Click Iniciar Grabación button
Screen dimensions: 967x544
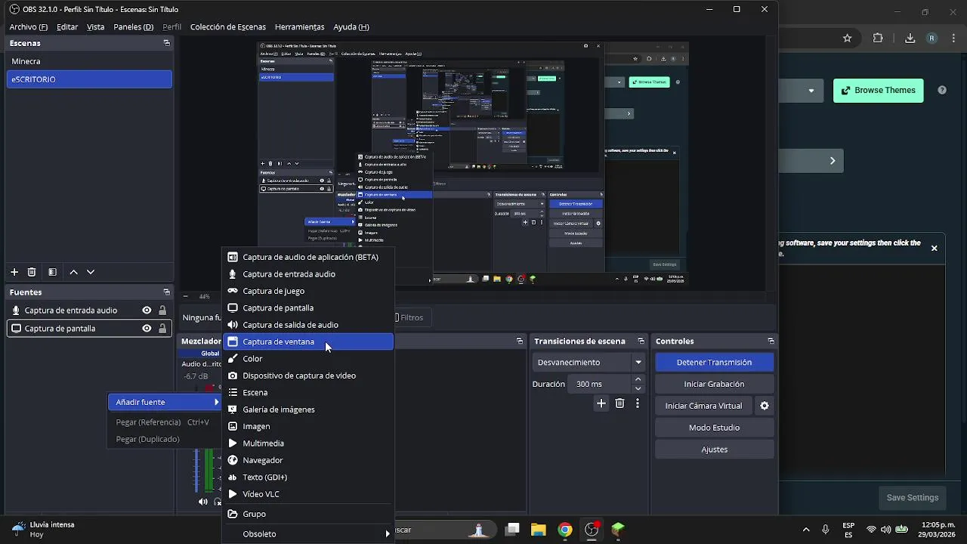[714, 384]
